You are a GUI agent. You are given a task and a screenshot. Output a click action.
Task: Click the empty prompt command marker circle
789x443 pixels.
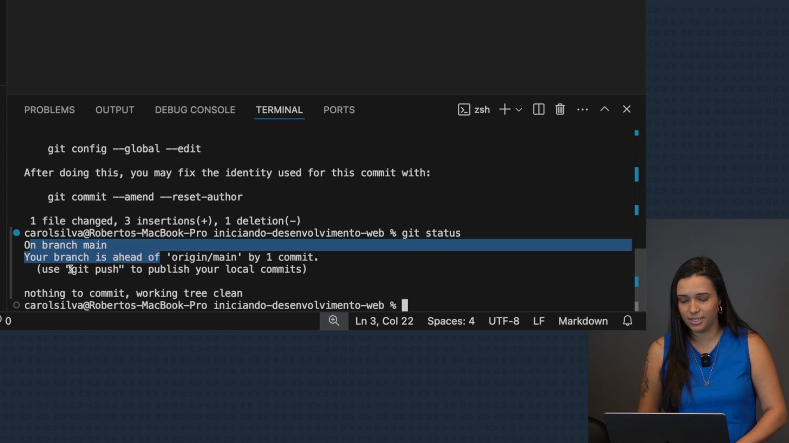pyautogui.click(x=16, y=305)
